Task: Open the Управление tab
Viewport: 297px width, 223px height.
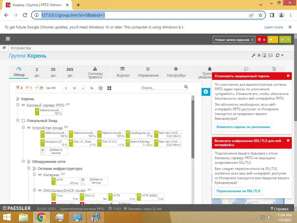Action: point(148,72)
